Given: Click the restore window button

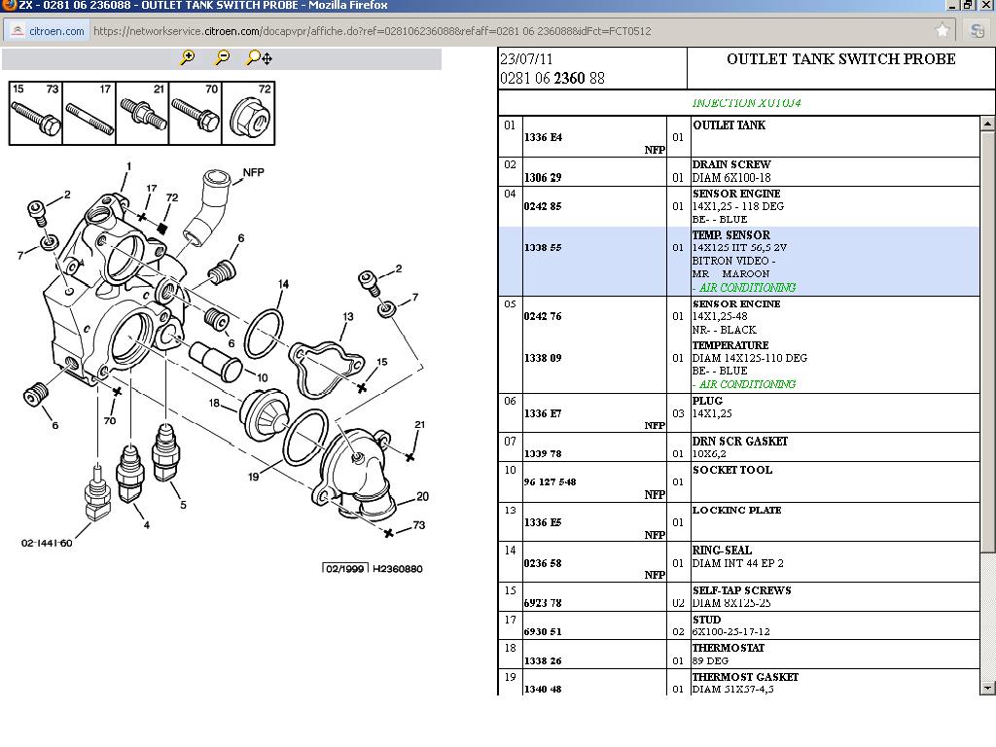Looking at the screenshot, I should click(968, 5).
